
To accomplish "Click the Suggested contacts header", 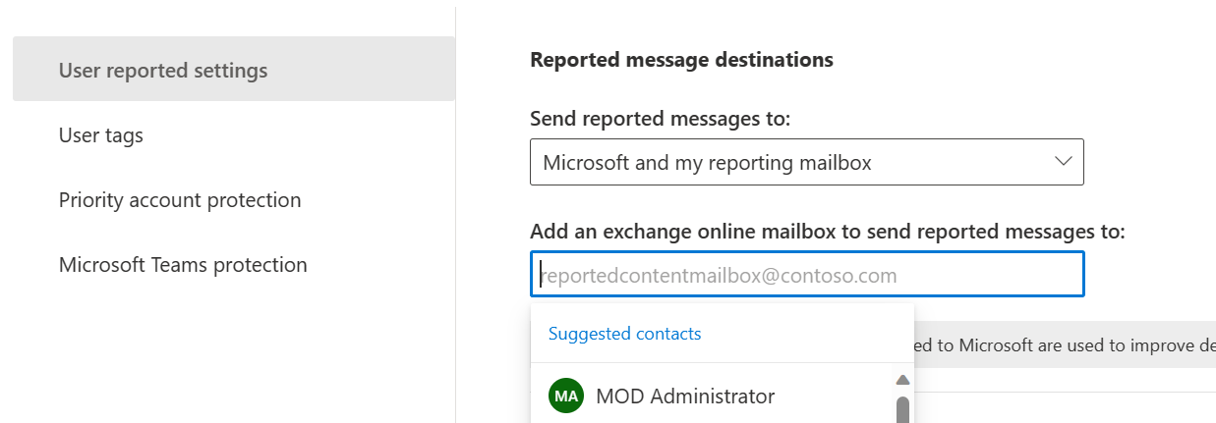I will [x=624, y=334].
